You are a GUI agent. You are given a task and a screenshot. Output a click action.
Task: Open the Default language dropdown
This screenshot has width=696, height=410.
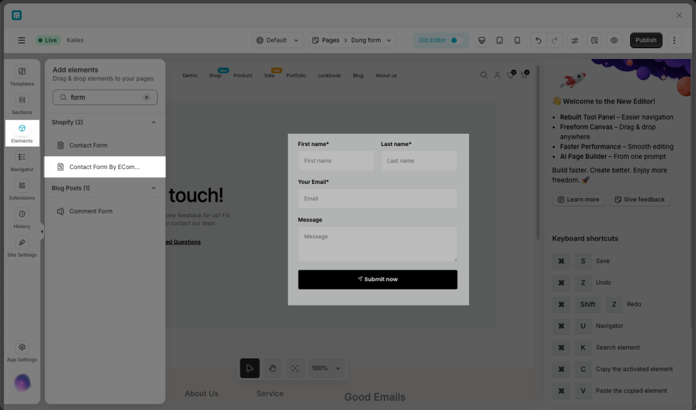[x=278, y=40]
